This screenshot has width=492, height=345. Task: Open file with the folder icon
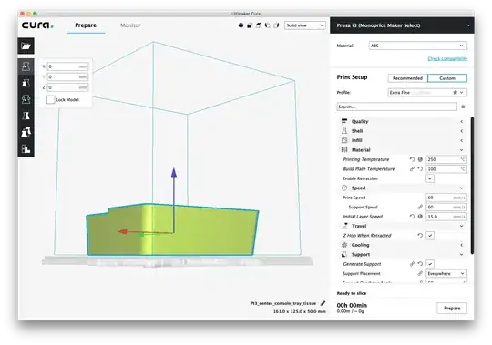(x=26, y=46)
